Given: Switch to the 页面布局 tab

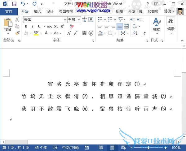Looking at the screenshot, I should [x=66, y=11].
